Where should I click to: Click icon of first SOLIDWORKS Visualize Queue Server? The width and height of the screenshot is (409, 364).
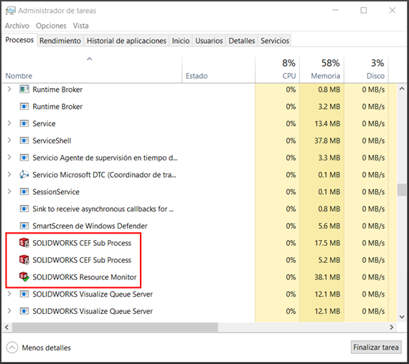pyautogui.click(x=24, y=294)
